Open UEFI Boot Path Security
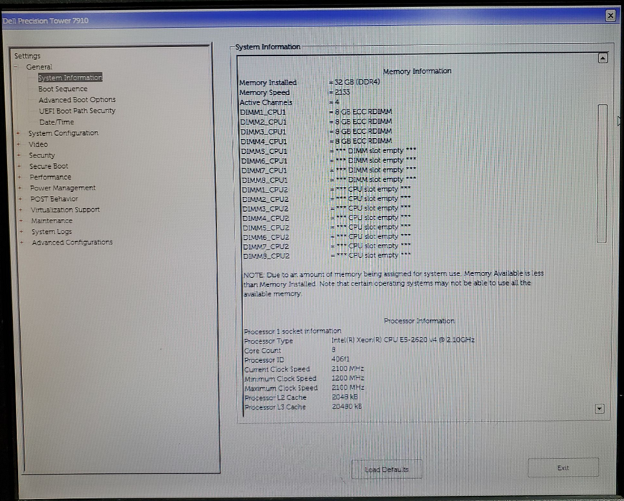This screenshot has height=501, width=624. pos(77,111)
